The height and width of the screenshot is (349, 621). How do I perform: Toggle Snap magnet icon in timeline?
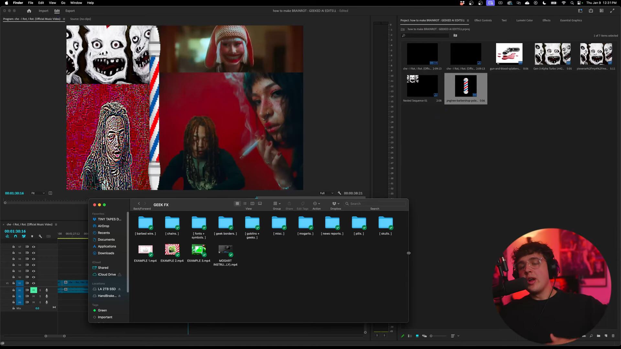click(x=16, y=236)
